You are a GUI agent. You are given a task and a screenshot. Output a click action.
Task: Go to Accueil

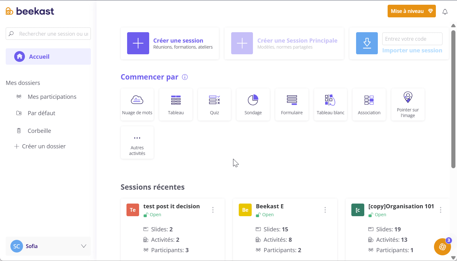[x=48, y=56]
